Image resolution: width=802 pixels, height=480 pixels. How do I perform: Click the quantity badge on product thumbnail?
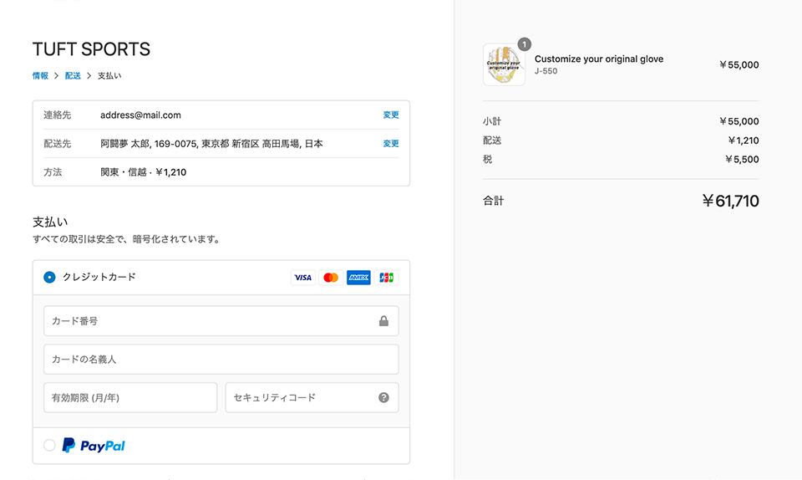(x=525, y=44)
